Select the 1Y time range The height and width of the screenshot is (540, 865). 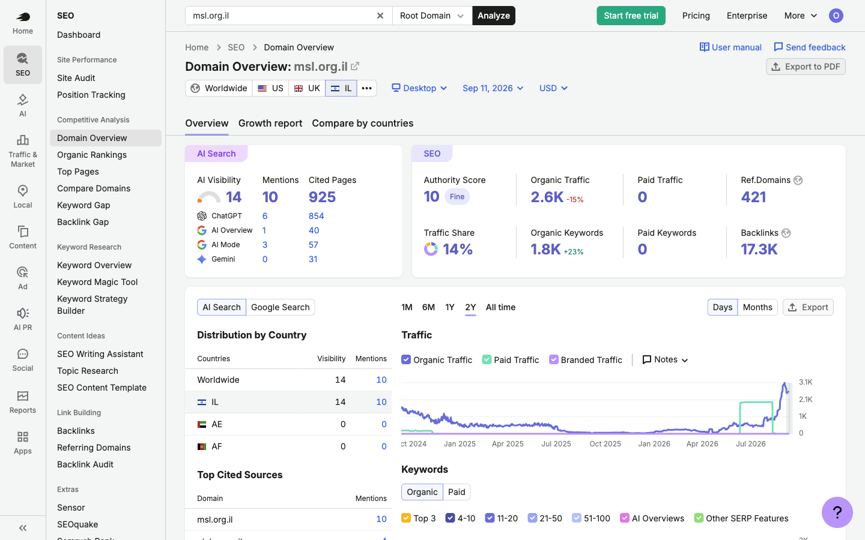coord(450,307)
